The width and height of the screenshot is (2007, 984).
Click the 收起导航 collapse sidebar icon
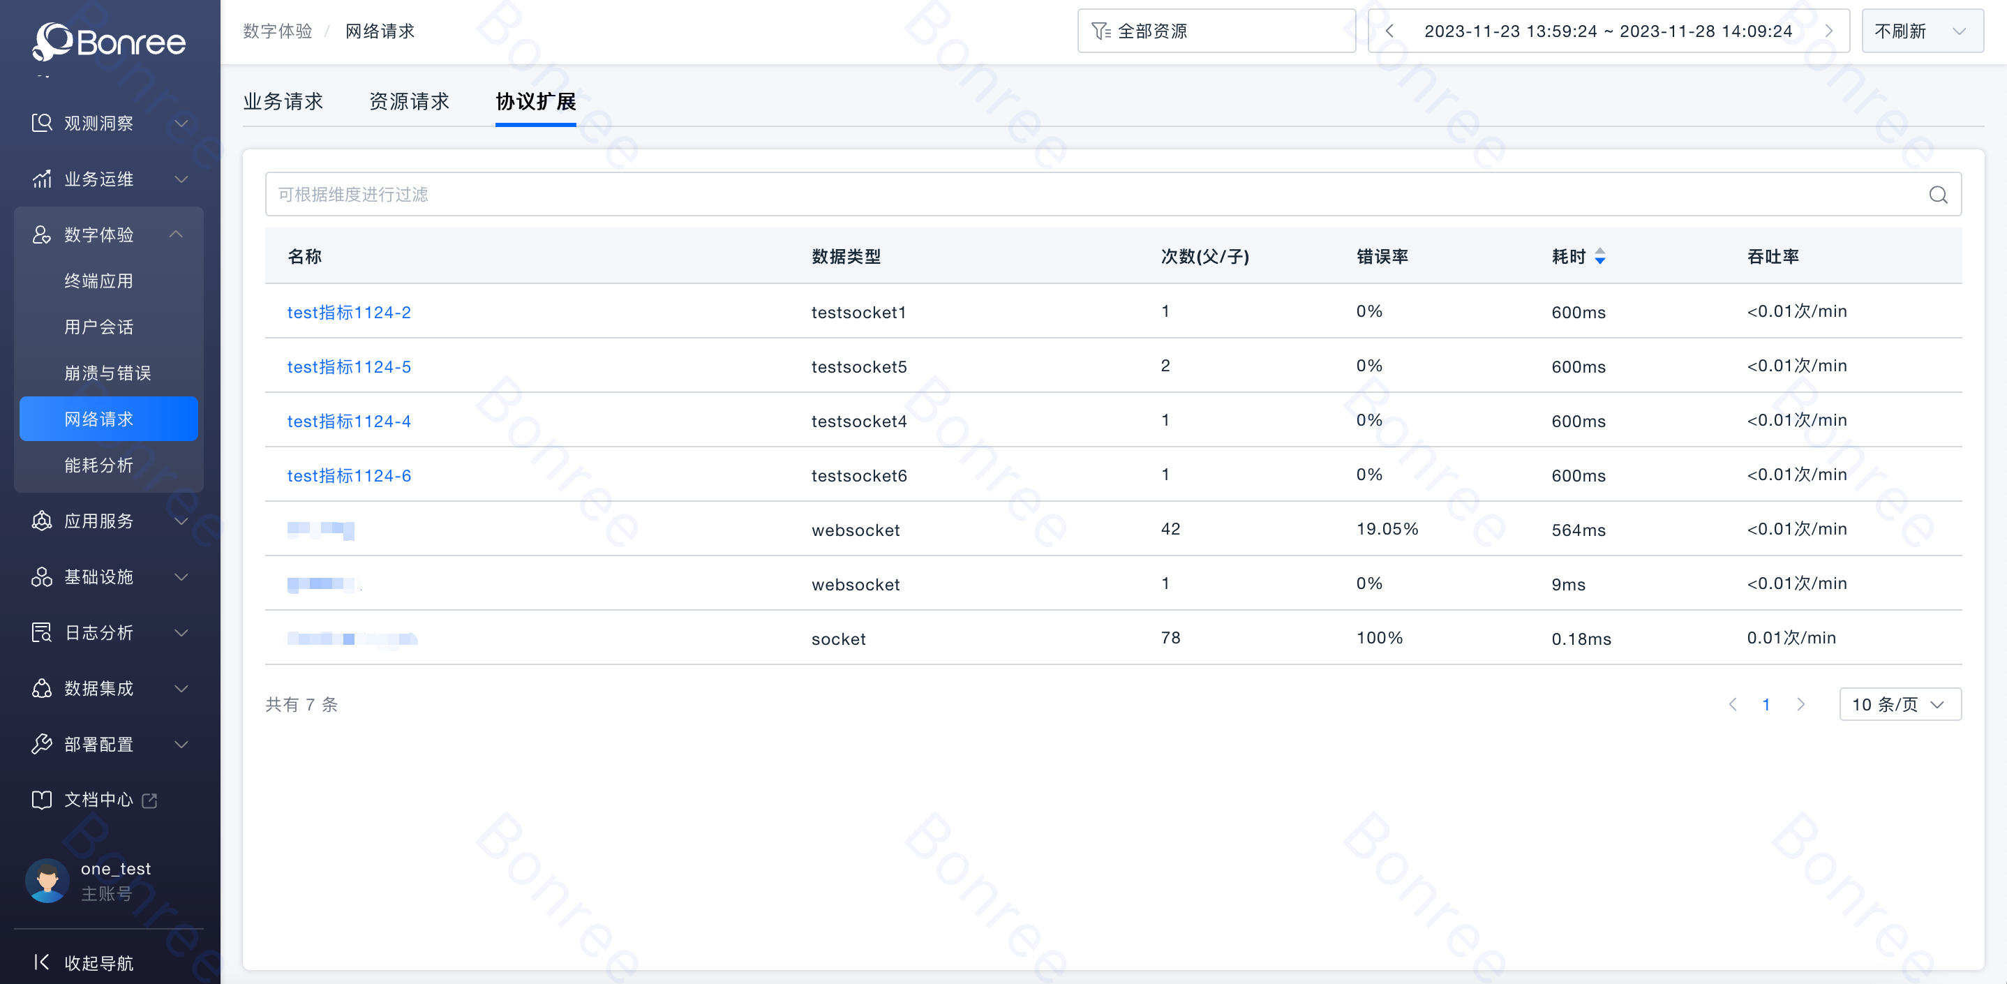(x=42, y=962)
